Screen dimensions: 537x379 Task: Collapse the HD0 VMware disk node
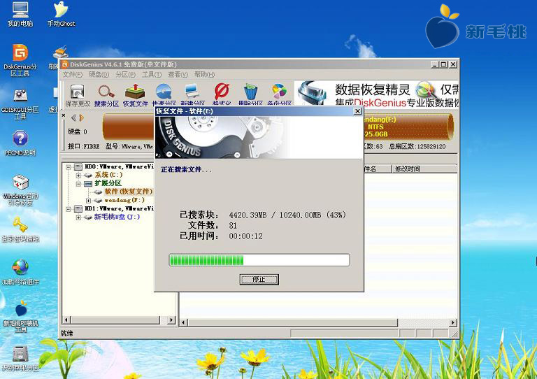69,167
